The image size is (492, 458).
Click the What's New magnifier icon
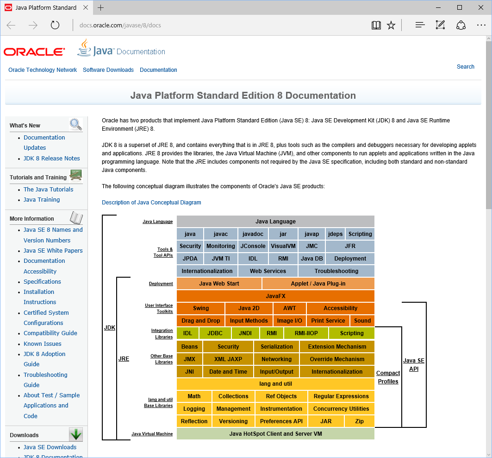[x=76, y=125]
